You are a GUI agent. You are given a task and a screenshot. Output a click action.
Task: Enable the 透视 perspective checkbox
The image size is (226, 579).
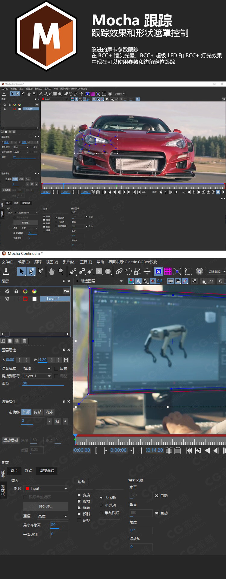click(x=79, y=520)
